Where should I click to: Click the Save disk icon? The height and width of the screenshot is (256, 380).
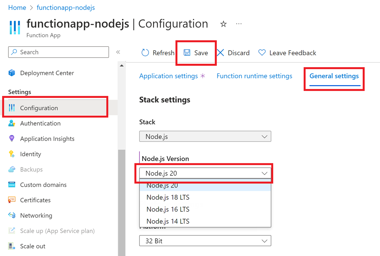pyautogui.click(x=187, y=53)
